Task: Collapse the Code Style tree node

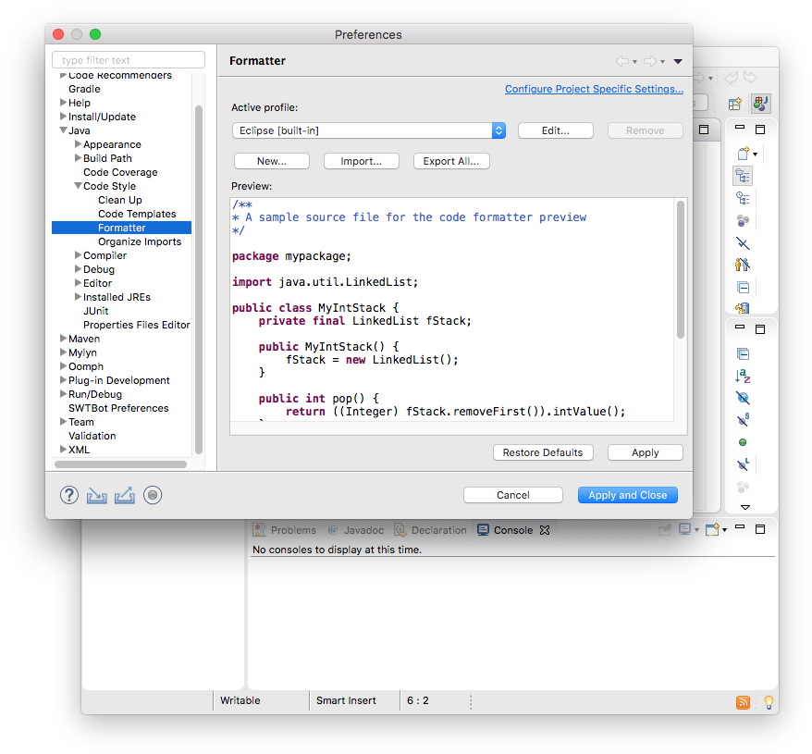Action: click(x=78, y=186)
